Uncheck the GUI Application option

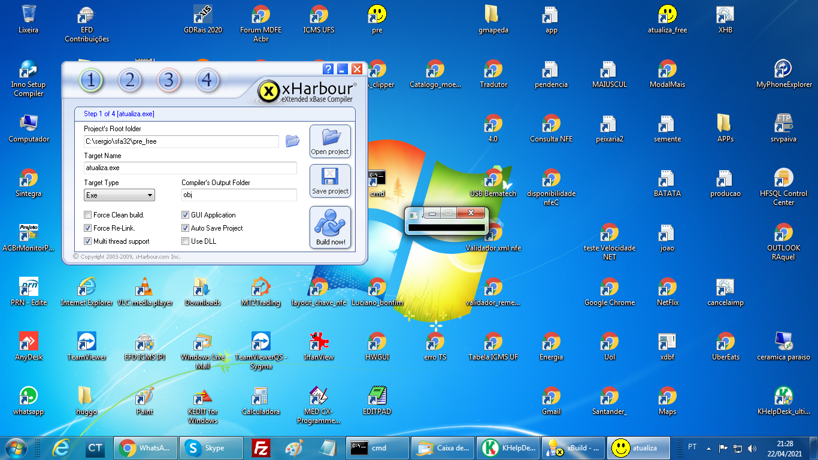pos(186,215)
